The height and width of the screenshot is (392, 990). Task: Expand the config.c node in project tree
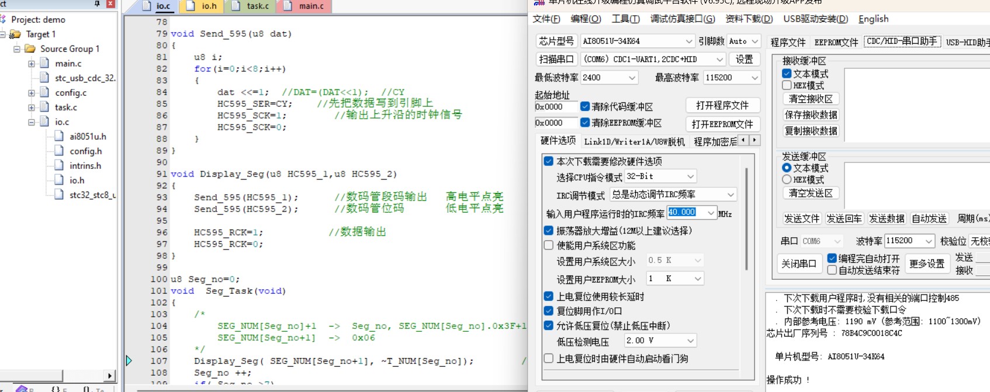32,93
